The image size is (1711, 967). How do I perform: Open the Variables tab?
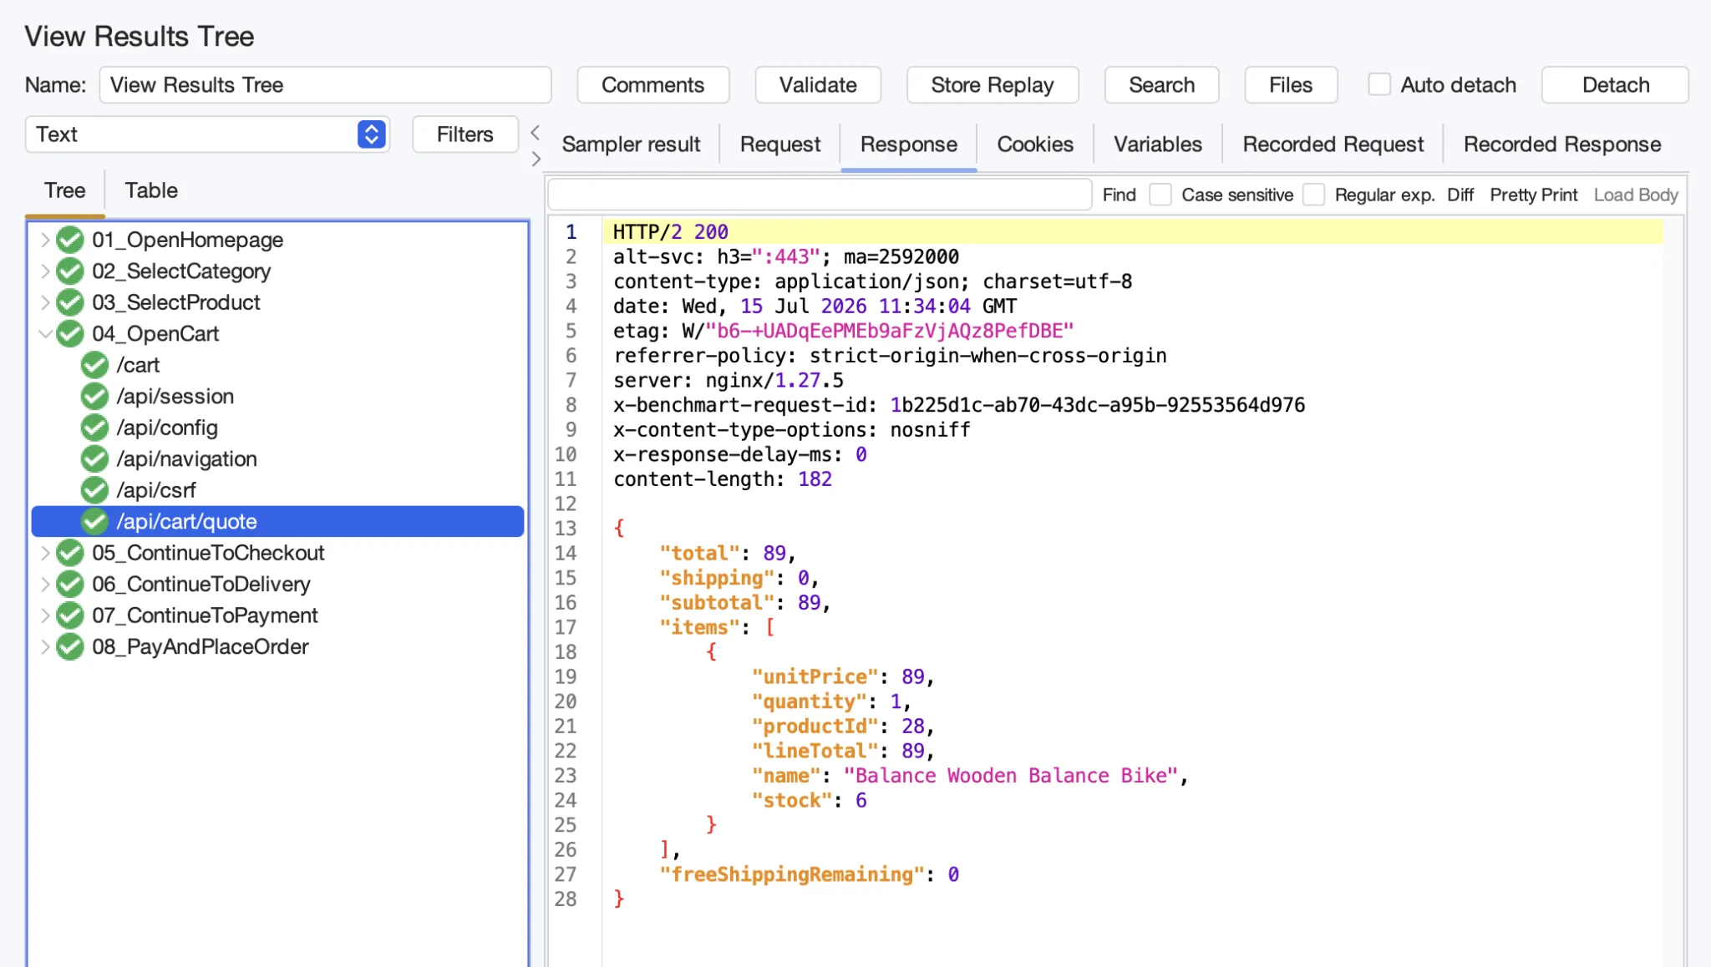pyautogui.click(x=1158, y=144)
